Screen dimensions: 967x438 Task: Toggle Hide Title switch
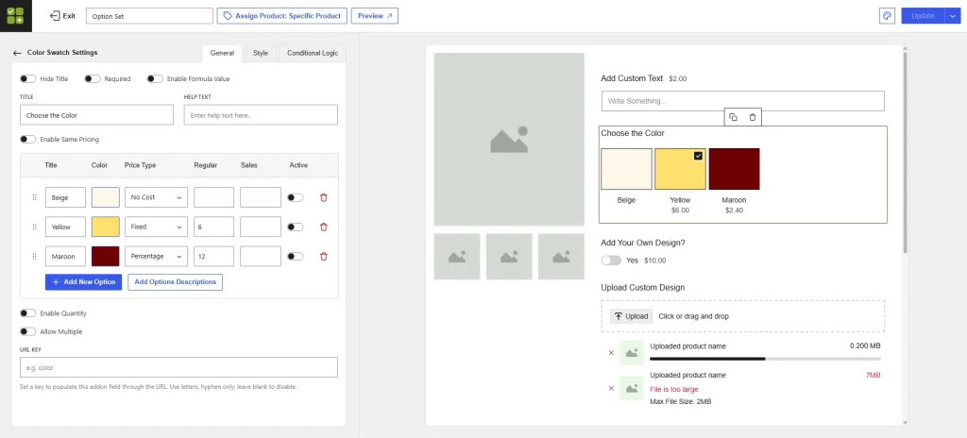[27, 79]
